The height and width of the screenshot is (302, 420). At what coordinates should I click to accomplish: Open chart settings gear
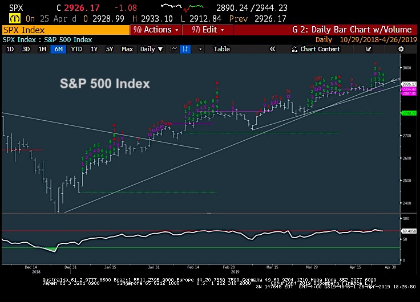coord(401,49)
